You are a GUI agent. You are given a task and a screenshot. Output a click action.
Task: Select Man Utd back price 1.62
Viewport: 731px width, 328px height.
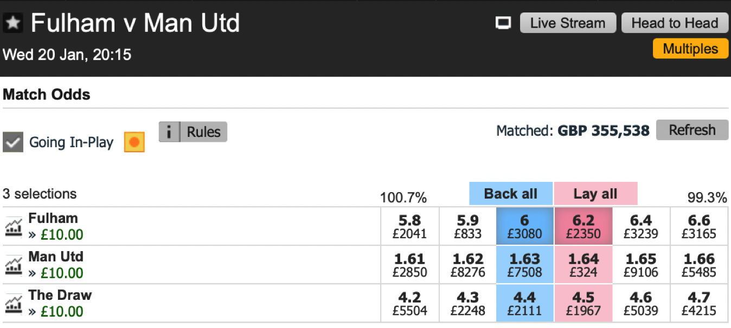[467, 265]
